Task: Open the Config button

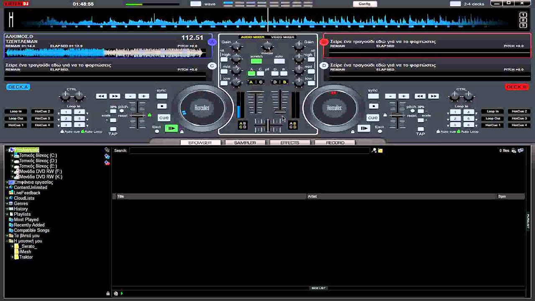Action: pos(364,4)
